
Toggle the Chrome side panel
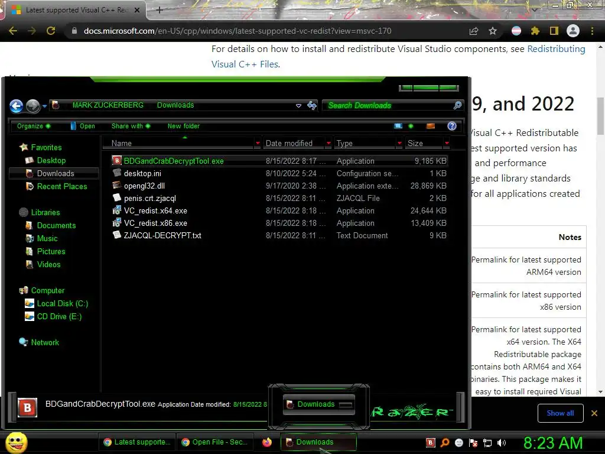pyautogui.click(x=554, y=31)
